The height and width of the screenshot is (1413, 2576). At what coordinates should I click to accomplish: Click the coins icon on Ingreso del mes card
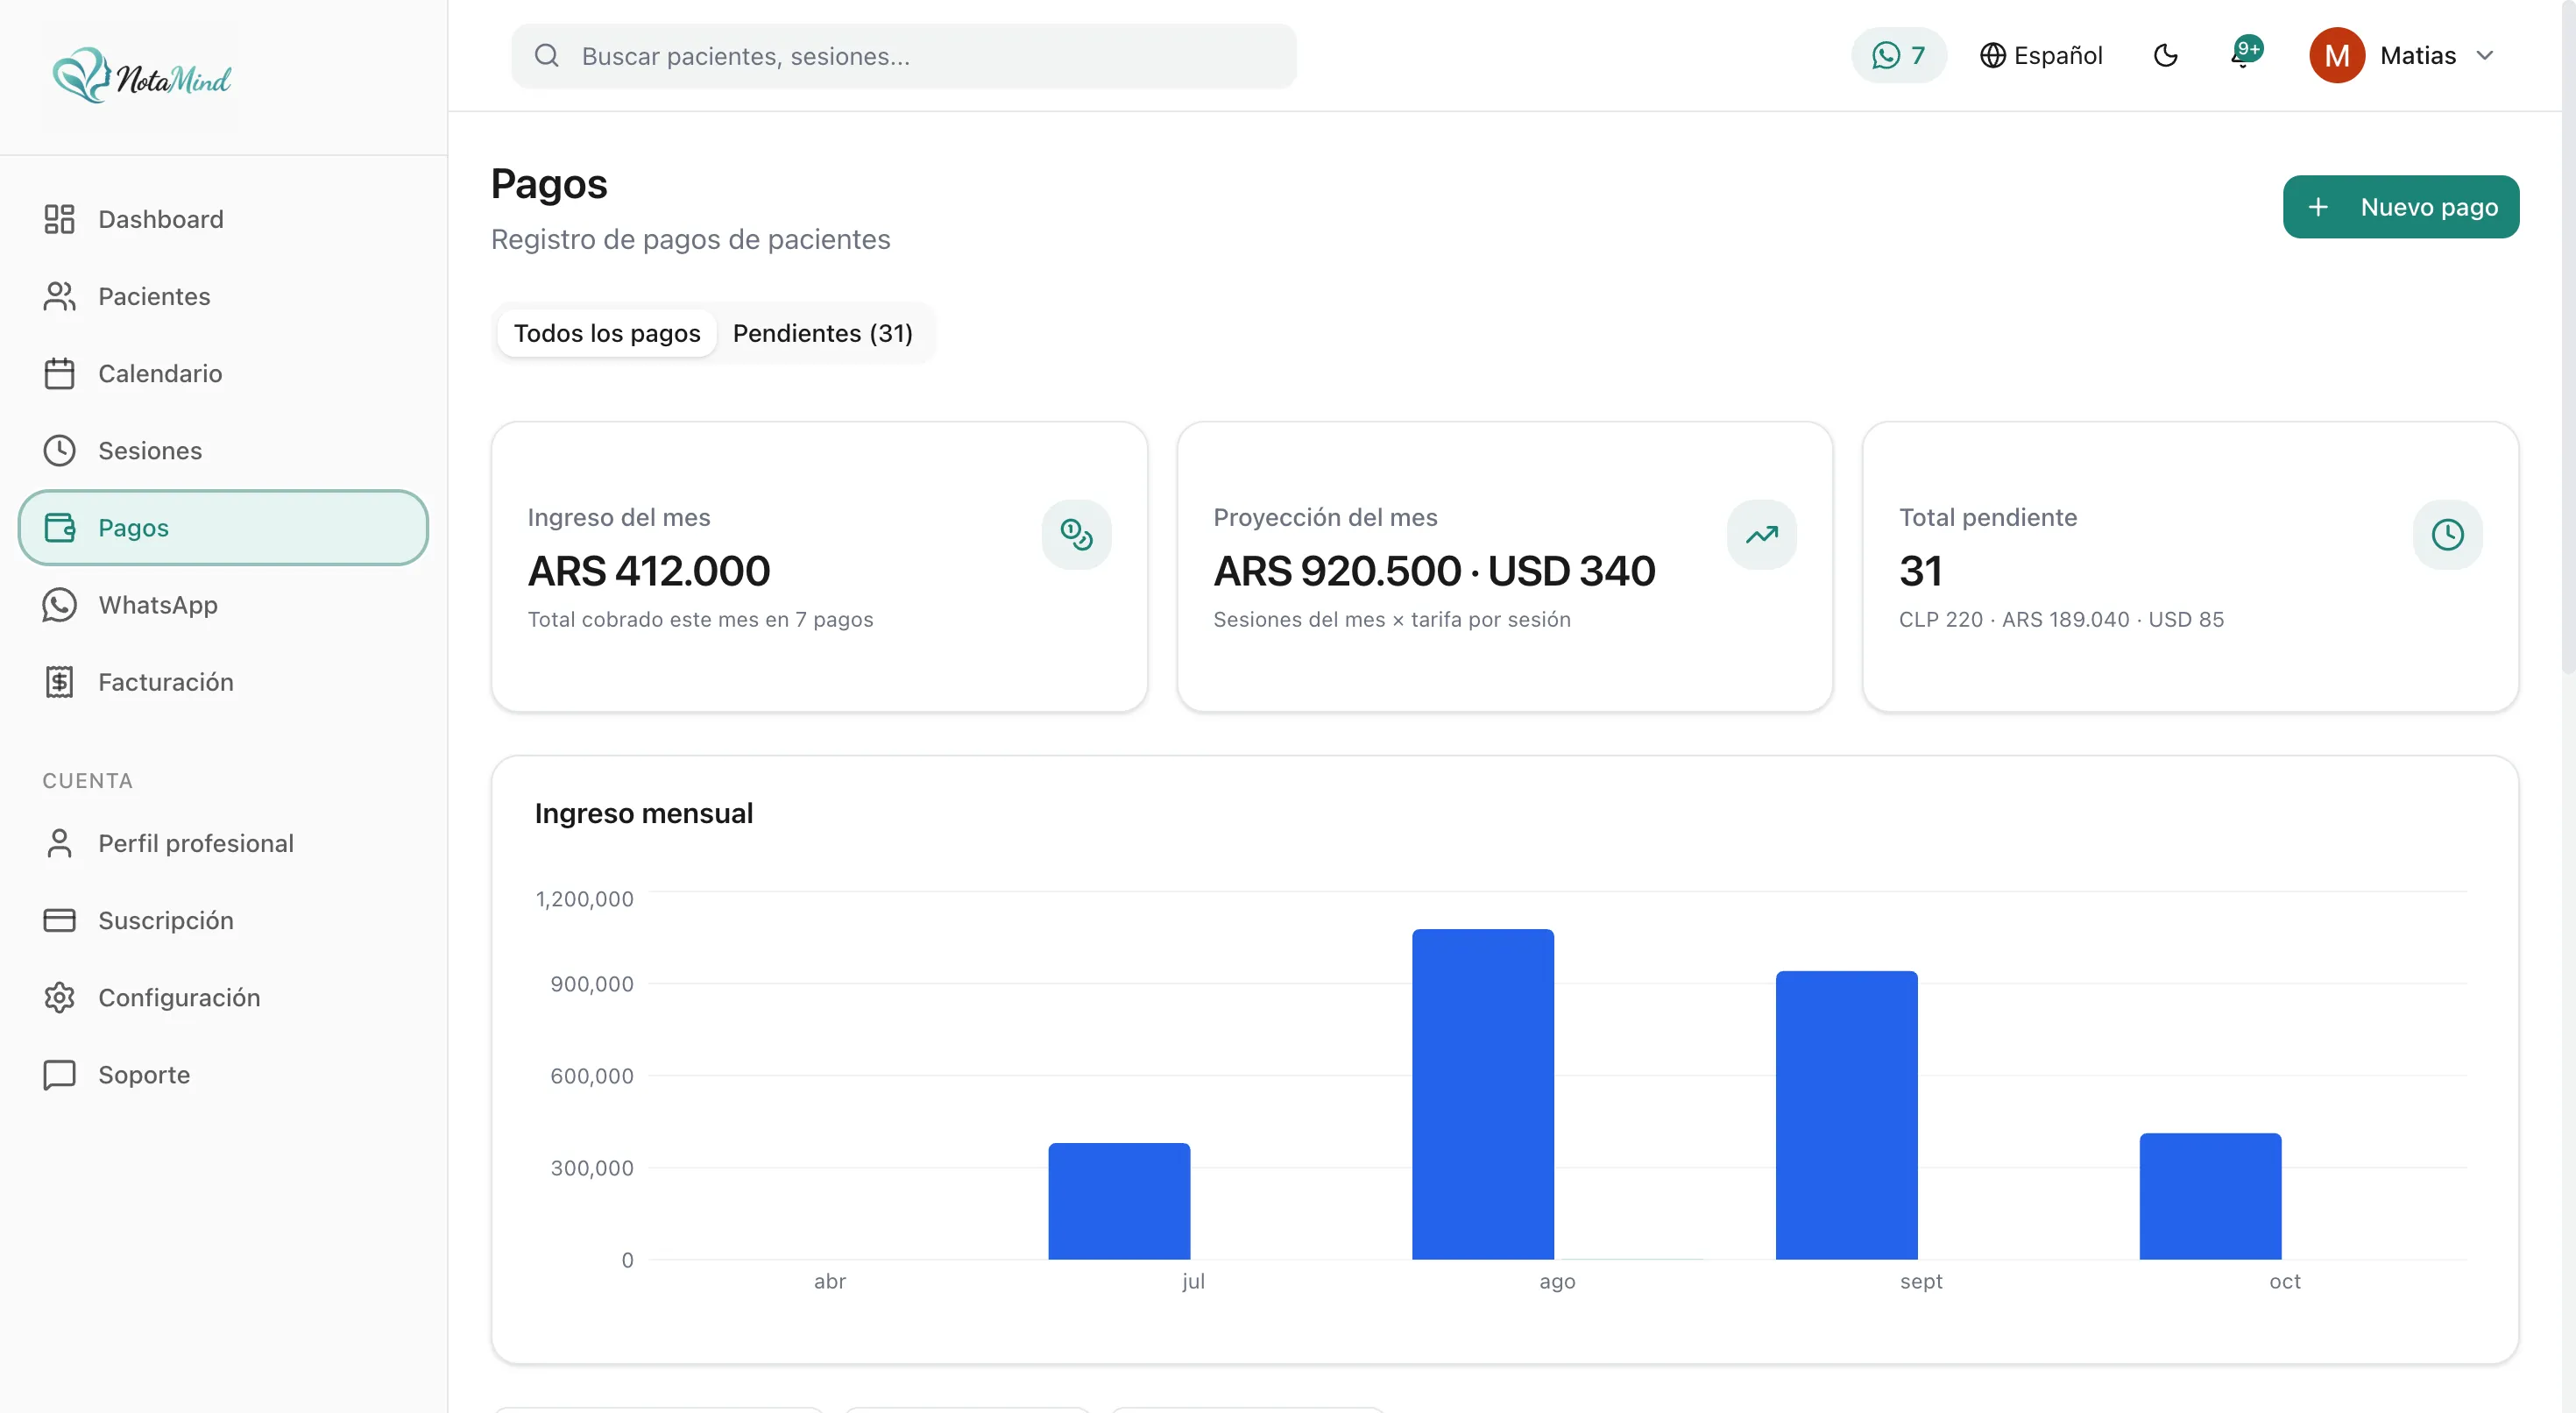point(1076,535)
